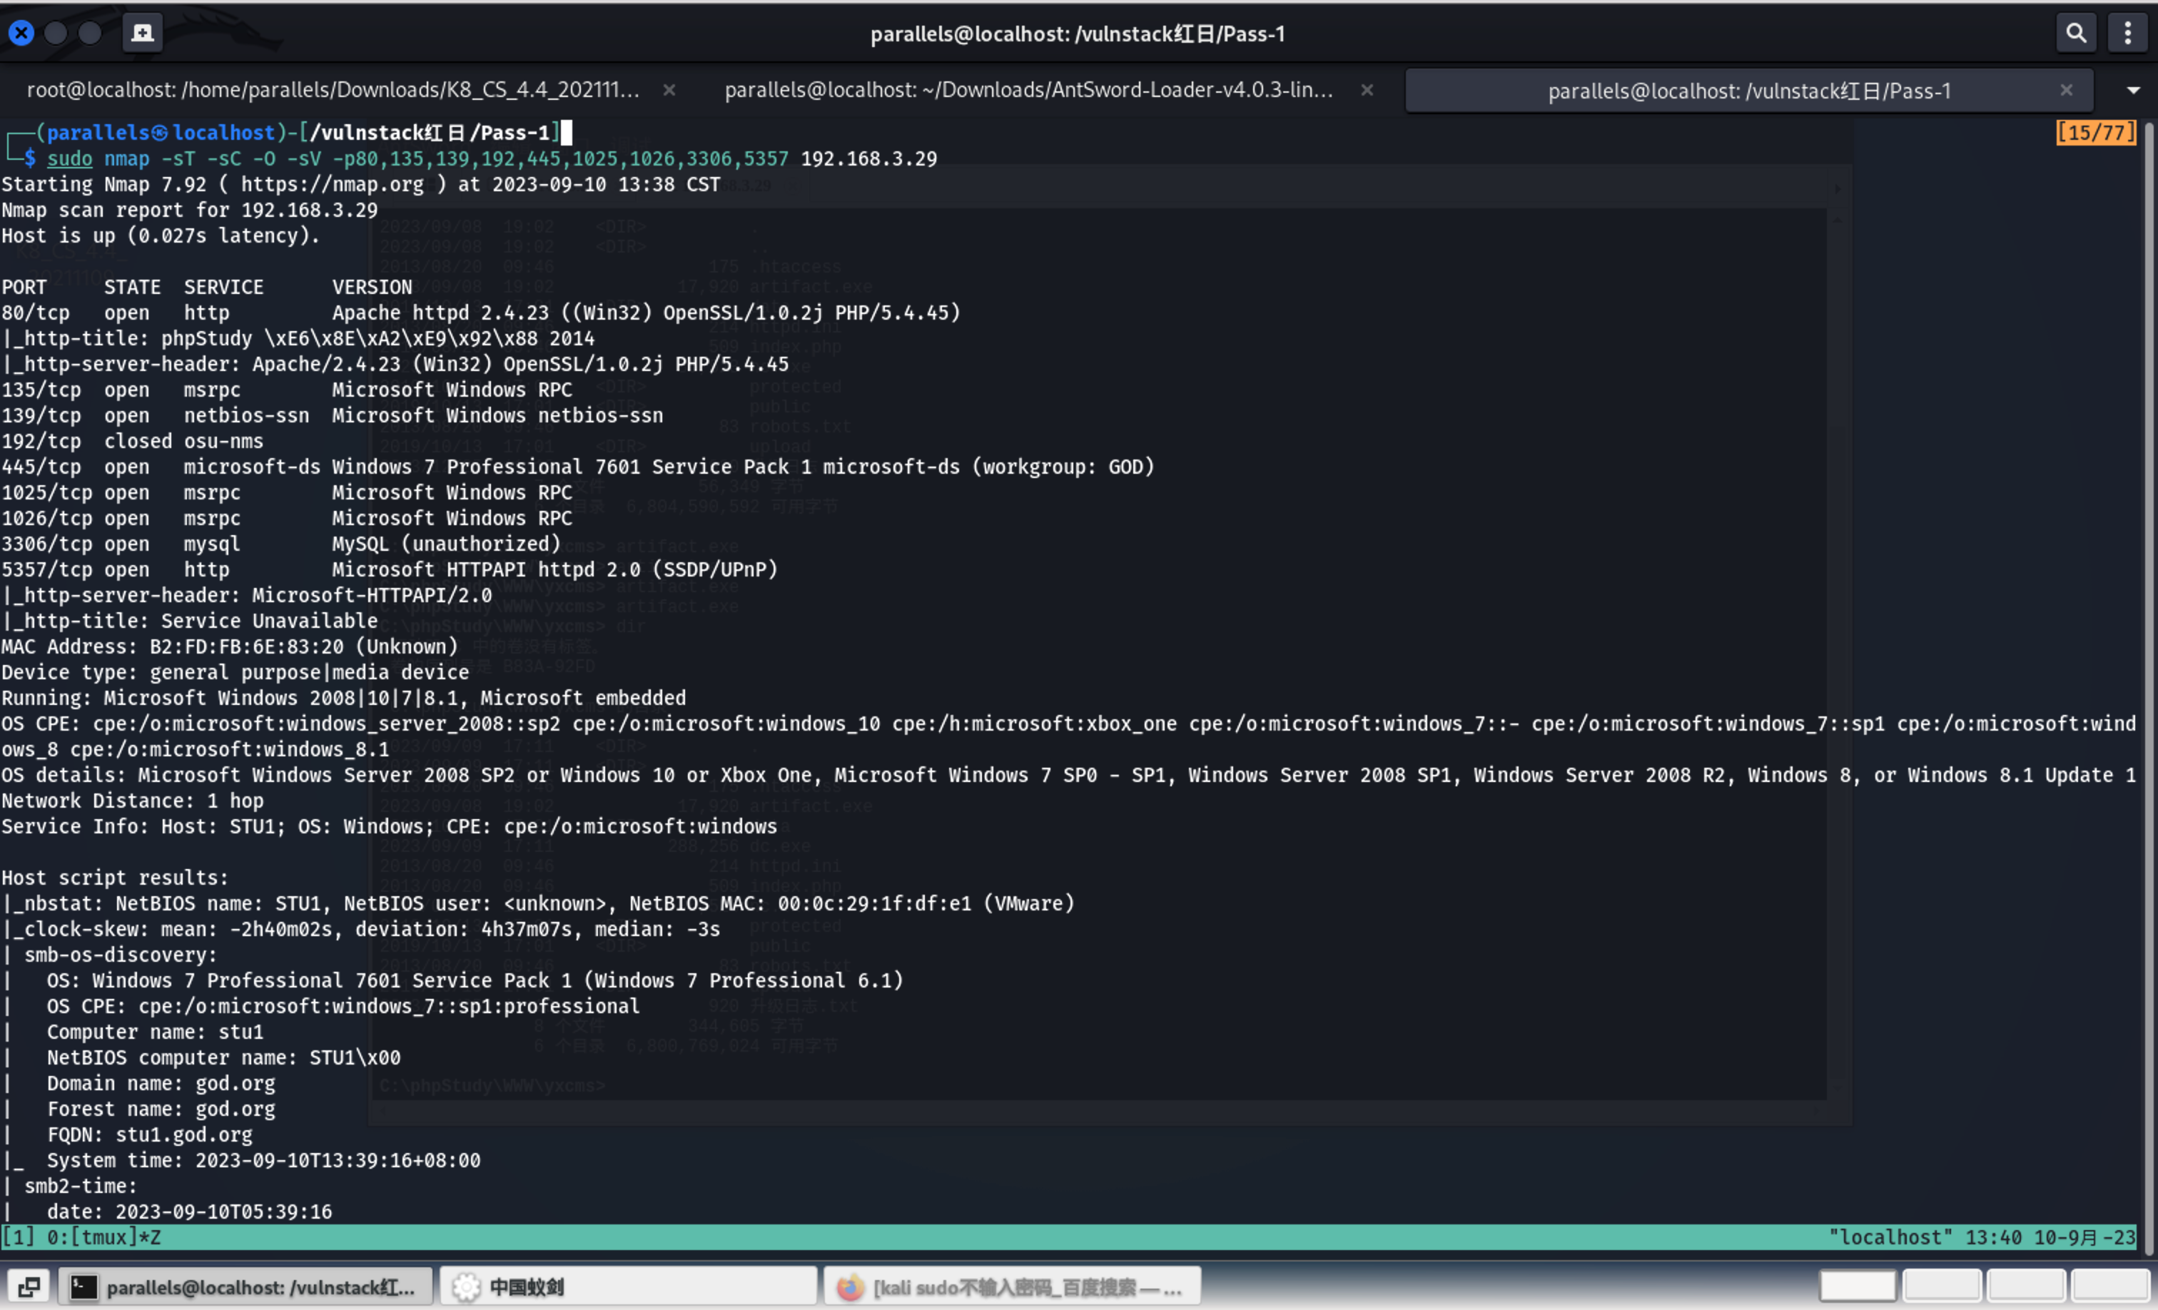Image resolution: width=2158 pixels, height=1310 pixels.
Task: Click the 80/tcp open http row
Action: [x=481, y=313]
